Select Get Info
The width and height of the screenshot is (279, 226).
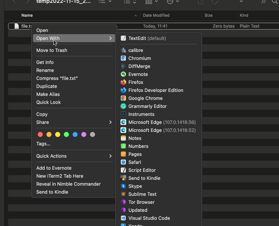pos(74,62)
